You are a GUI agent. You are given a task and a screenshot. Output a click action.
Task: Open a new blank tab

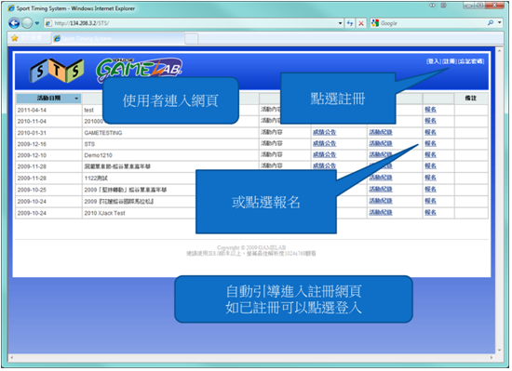coord(192,39)
